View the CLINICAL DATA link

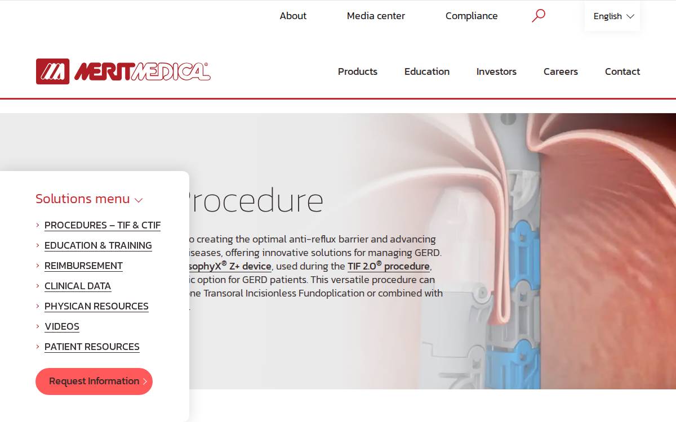pos(78,286)
